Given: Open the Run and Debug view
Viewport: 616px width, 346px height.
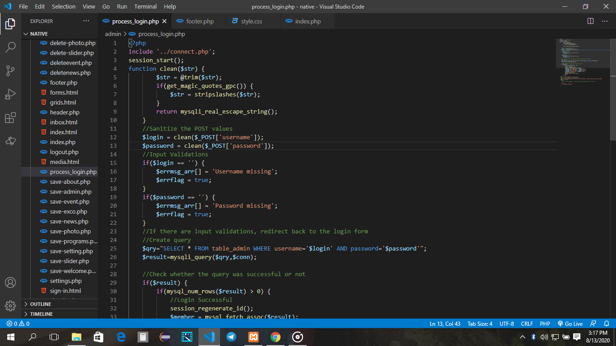Looking at the screenshot, I should pyautogui.click(x=10, y=94).
